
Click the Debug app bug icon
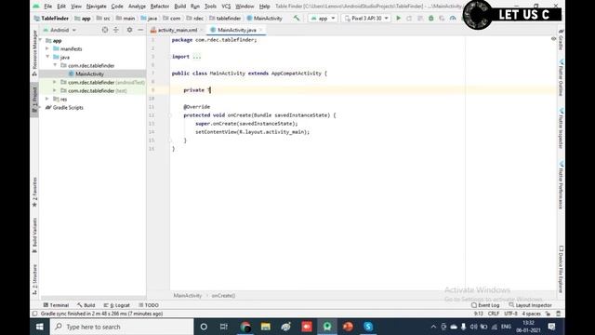pyautogui.click(x=431, y=18)
